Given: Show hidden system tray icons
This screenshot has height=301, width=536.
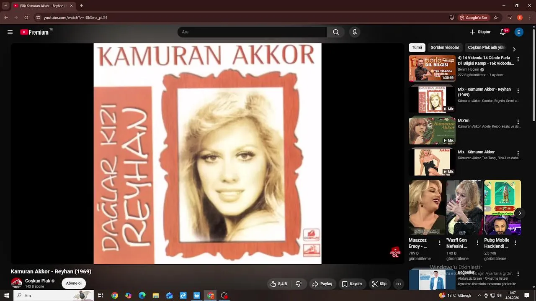Looking at the screenshot, I should pos(479,296).
